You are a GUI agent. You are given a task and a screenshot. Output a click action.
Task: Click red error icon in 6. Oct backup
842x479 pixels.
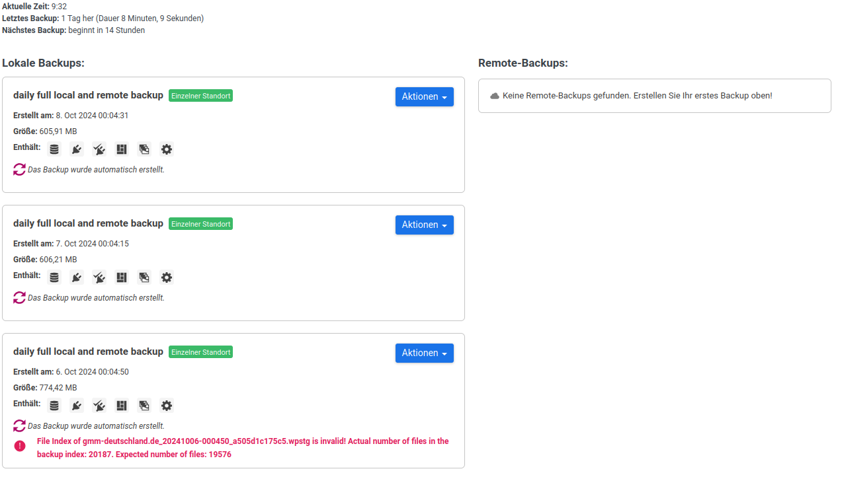[20, 446]
